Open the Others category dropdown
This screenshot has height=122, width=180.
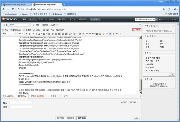pos(19,25)
